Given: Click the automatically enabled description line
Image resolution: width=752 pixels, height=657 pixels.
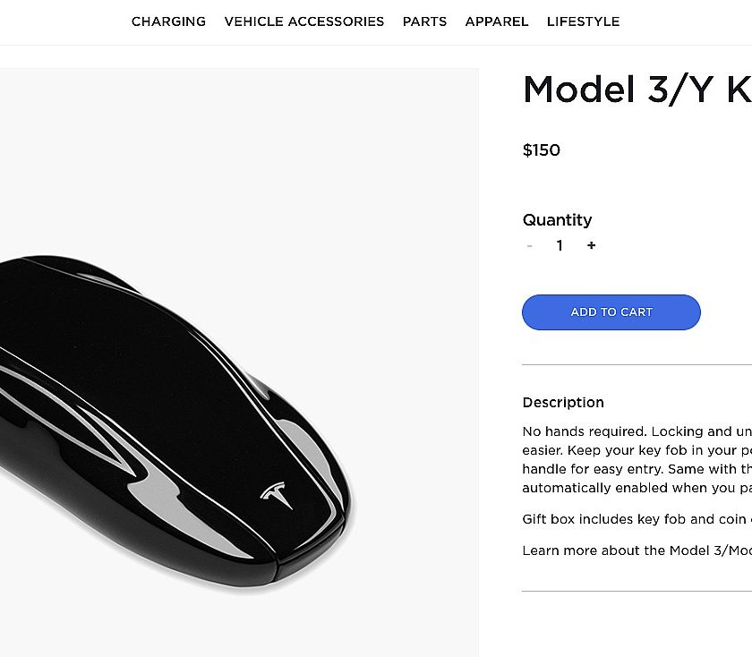Looking at the screenshot, I should 637,488.
